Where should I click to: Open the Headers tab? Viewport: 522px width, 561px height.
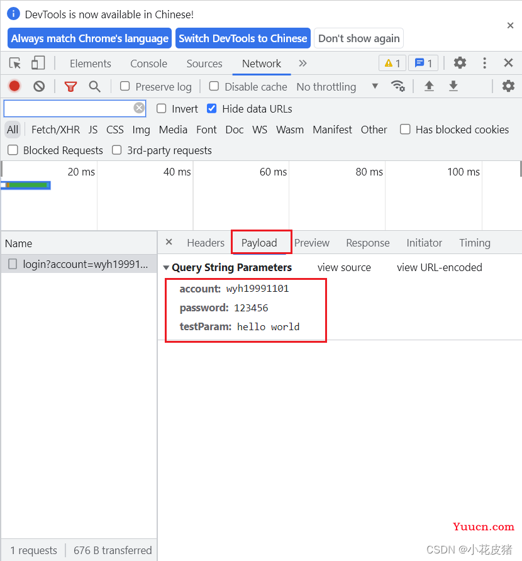(x=206, y=243)
